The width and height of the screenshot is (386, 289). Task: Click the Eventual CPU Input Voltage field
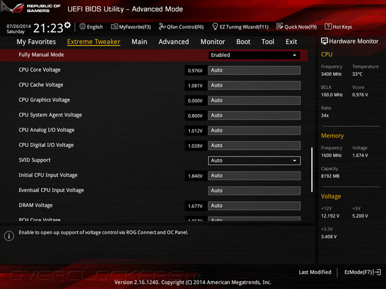255,191
